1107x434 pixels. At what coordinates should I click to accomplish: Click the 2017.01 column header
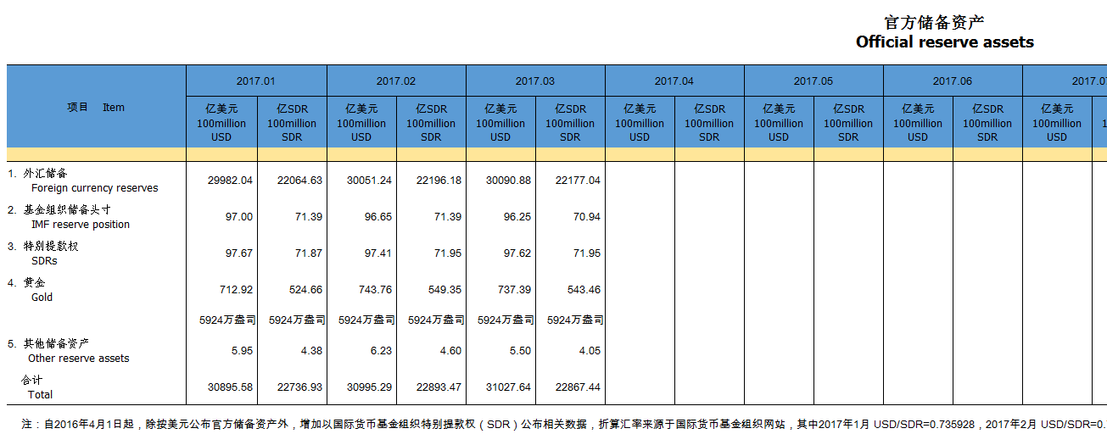pyautogui.click(x=256, y=81)
